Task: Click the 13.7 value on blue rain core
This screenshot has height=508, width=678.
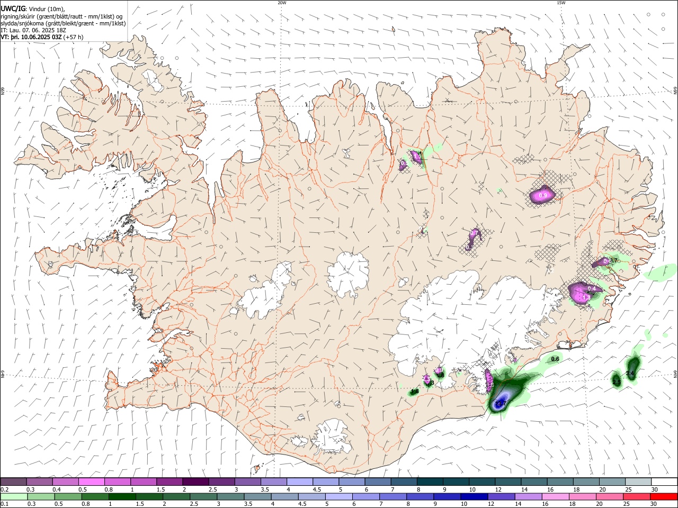Action: (501, 404)
